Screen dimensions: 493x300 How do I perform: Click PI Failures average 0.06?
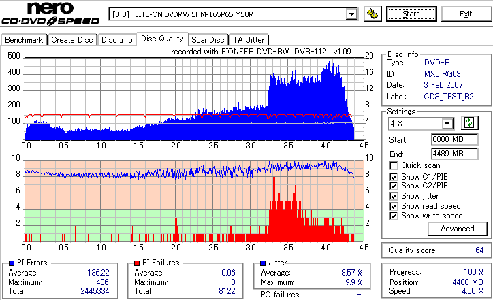point(228,273)
